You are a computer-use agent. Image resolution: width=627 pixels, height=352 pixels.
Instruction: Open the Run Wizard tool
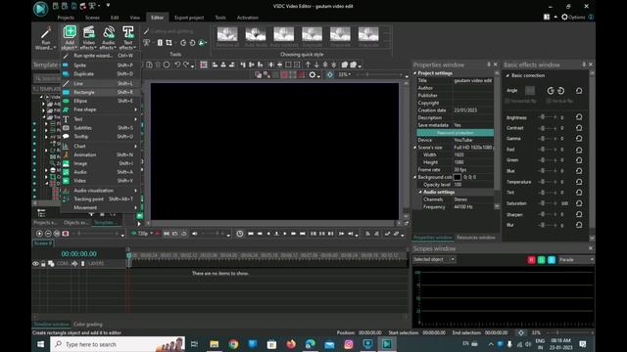(46, 38)
